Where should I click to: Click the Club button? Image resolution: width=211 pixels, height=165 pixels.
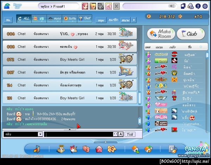click(191, 34)
